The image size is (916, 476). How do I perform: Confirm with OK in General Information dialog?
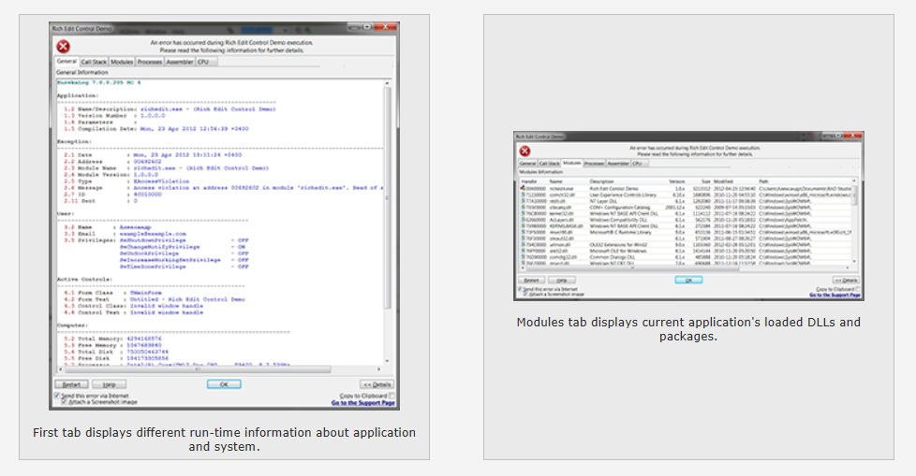click(224, 384)
